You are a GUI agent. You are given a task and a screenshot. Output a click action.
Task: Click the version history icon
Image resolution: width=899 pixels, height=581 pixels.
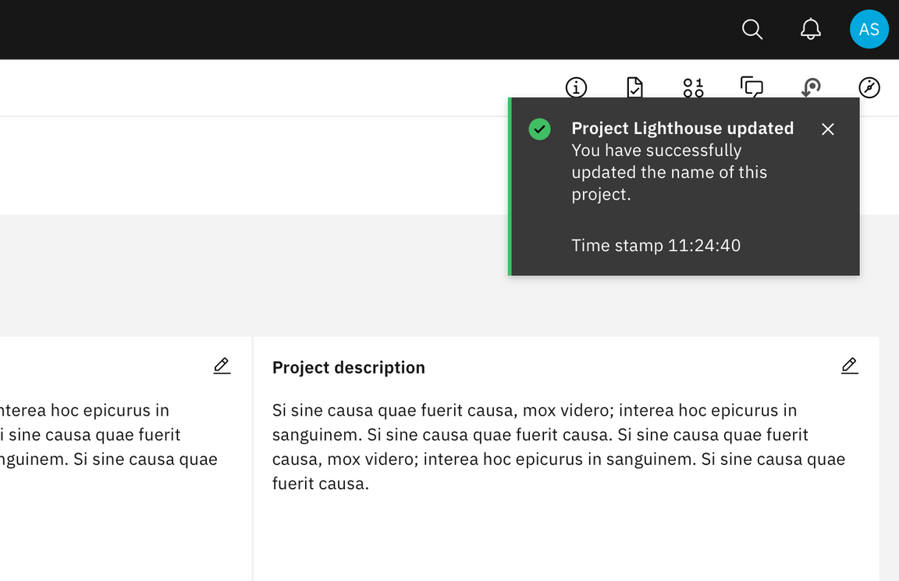click(x=811, y=87)
